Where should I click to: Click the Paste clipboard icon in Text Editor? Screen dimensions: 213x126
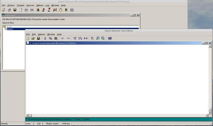[x=56, y=39]
